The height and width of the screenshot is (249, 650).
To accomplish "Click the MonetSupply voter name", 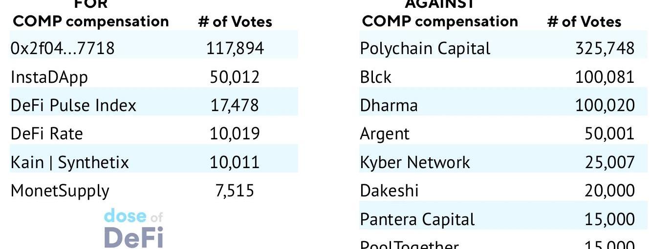I will pyautogui.click(x=60, y=191).
